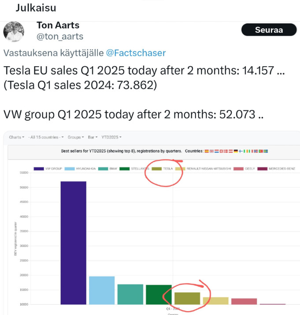Open the All 15 countries dropdown
The width and height of the screenshot is (300, 315).
[46, 137]
